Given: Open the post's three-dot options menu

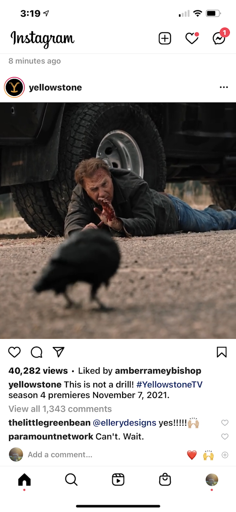Looking at the screenshot, I should pos(224,87).
